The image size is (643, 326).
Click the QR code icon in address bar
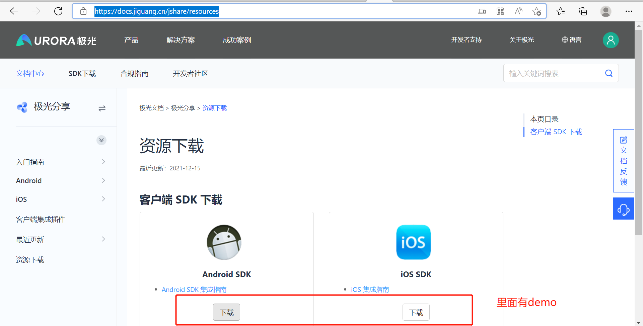[500, 11]
